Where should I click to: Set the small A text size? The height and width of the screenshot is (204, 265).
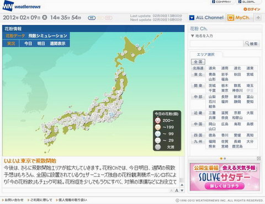point(172,191)
